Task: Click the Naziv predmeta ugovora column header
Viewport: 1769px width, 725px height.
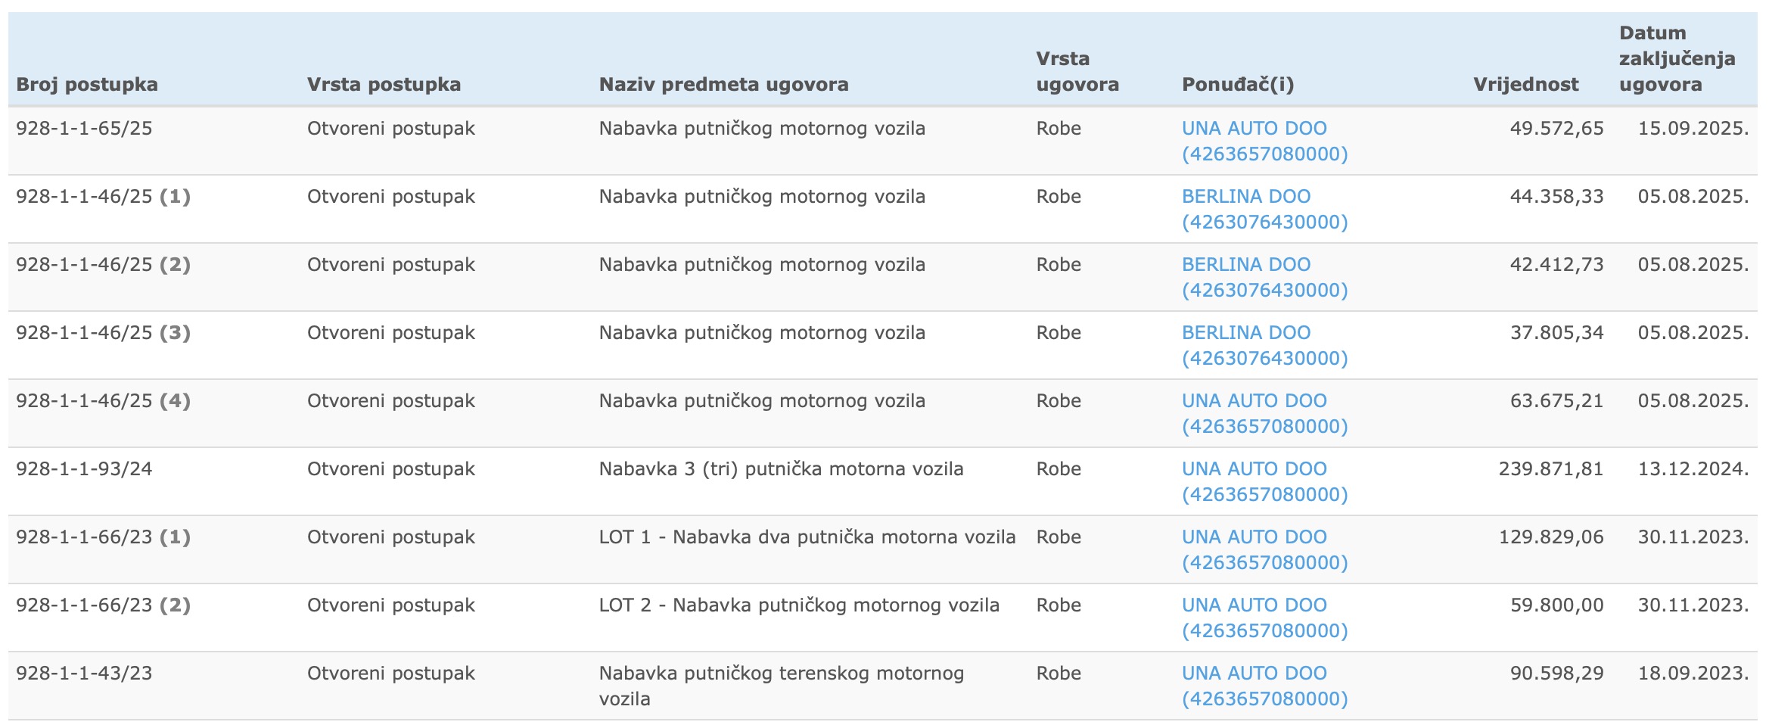Action: 723,84
